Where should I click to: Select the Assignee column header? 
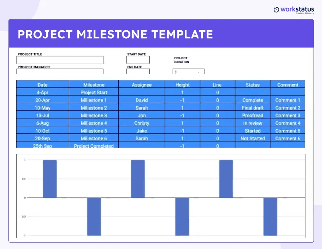(142, 85)
